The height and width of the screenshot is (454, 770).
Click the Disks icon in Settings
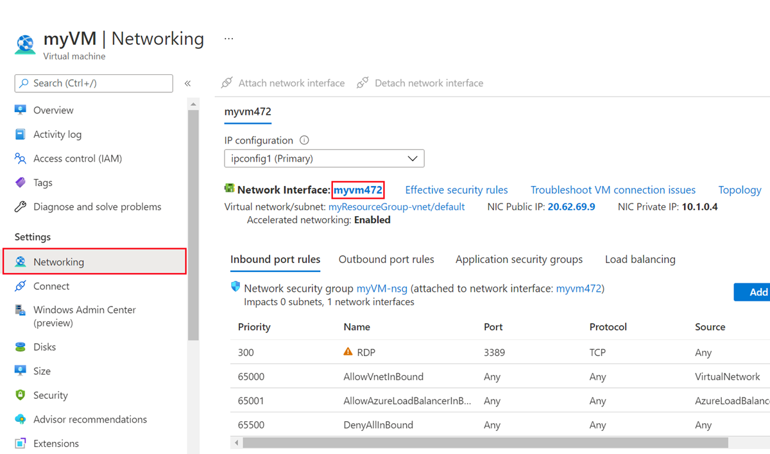coord(21,347)
